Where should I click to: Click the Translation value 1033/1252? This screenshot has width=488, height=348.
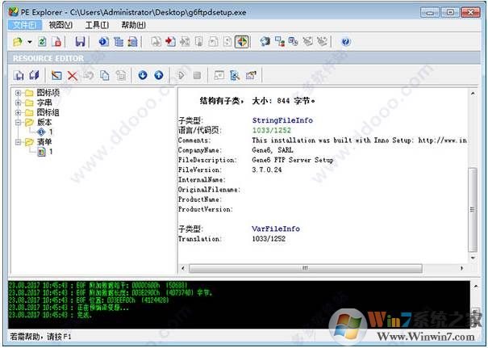[269, 239]
